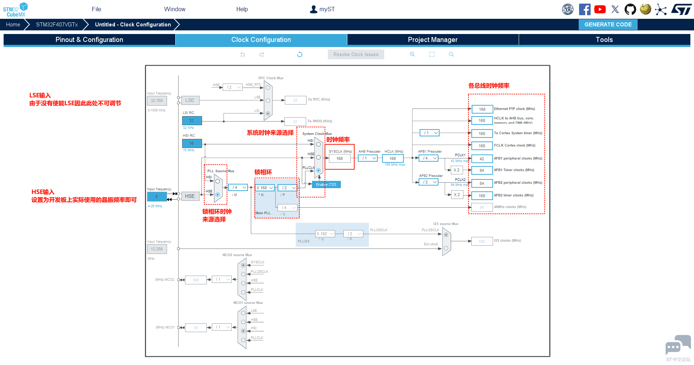Click Resolve Clock Issues button

coord(356,54)
